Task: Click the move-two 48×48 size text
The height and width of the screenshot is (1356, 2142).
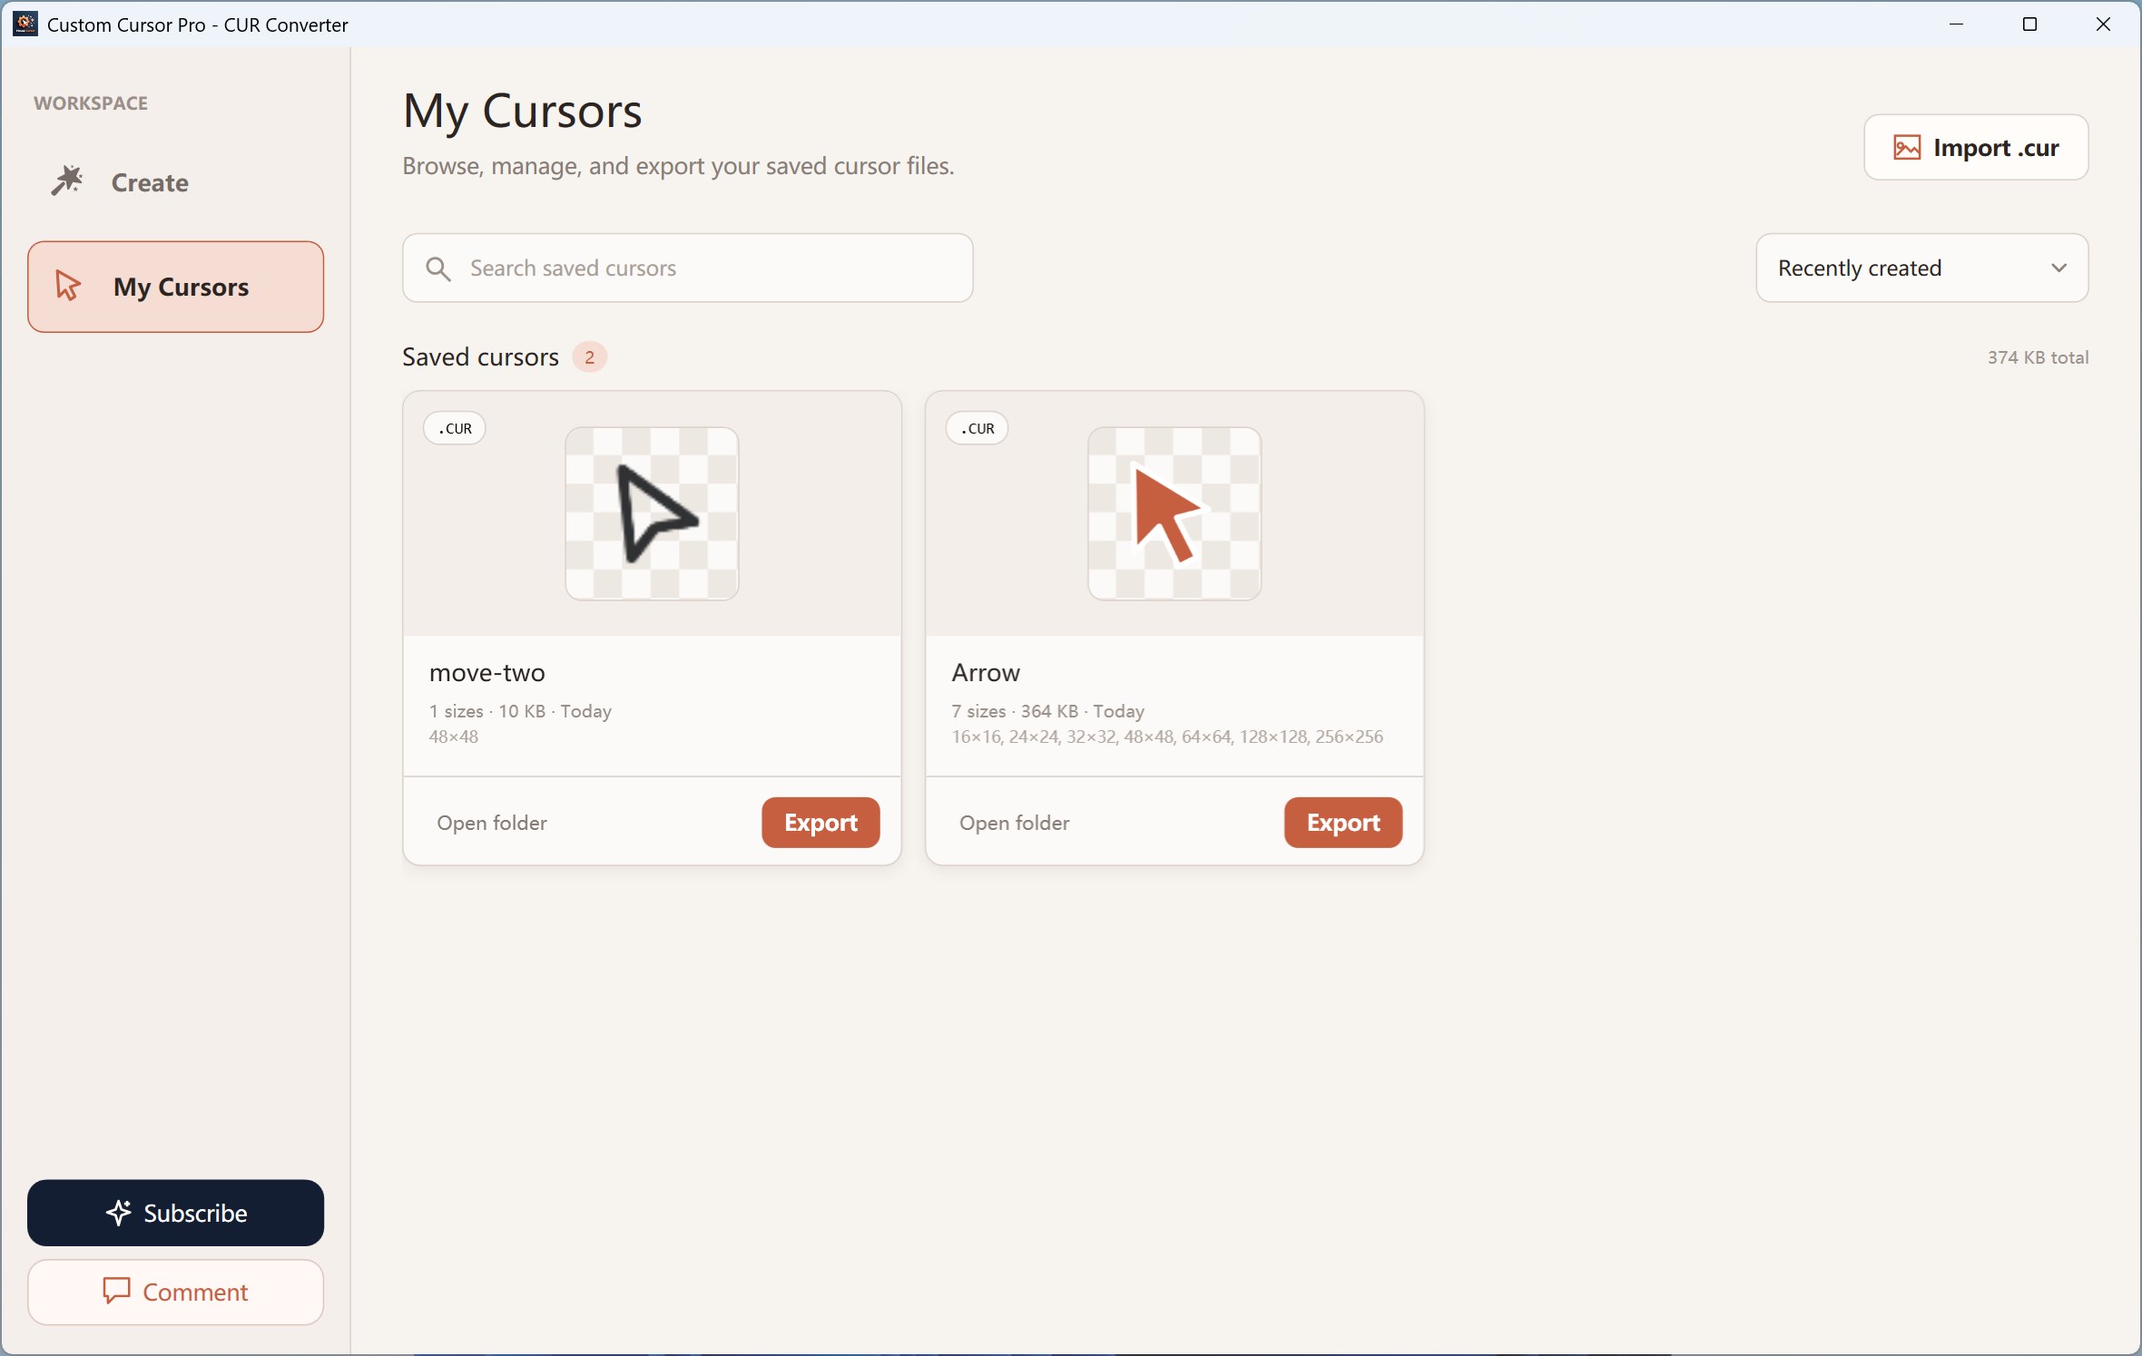Action: tap(453, 737)
